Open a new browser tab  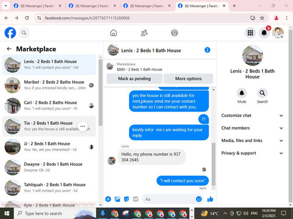coord(234,6)
